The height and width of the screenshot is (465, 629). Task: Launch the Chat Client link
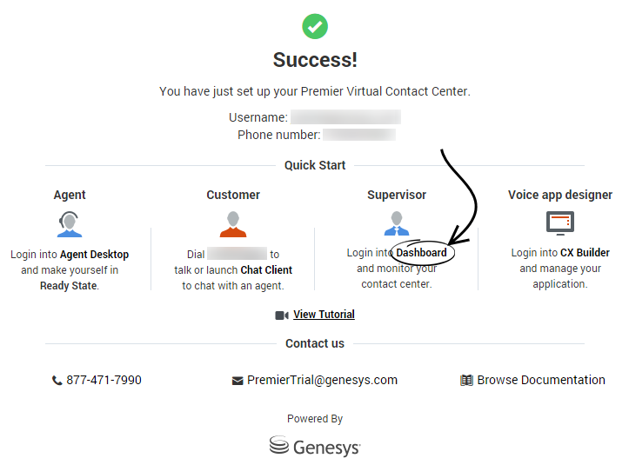click(x=266, y=270)
